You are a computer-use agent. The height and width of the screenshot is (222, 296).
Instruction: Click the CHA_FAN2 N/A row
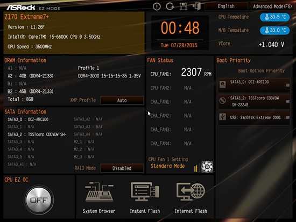[x=171, y=116]
